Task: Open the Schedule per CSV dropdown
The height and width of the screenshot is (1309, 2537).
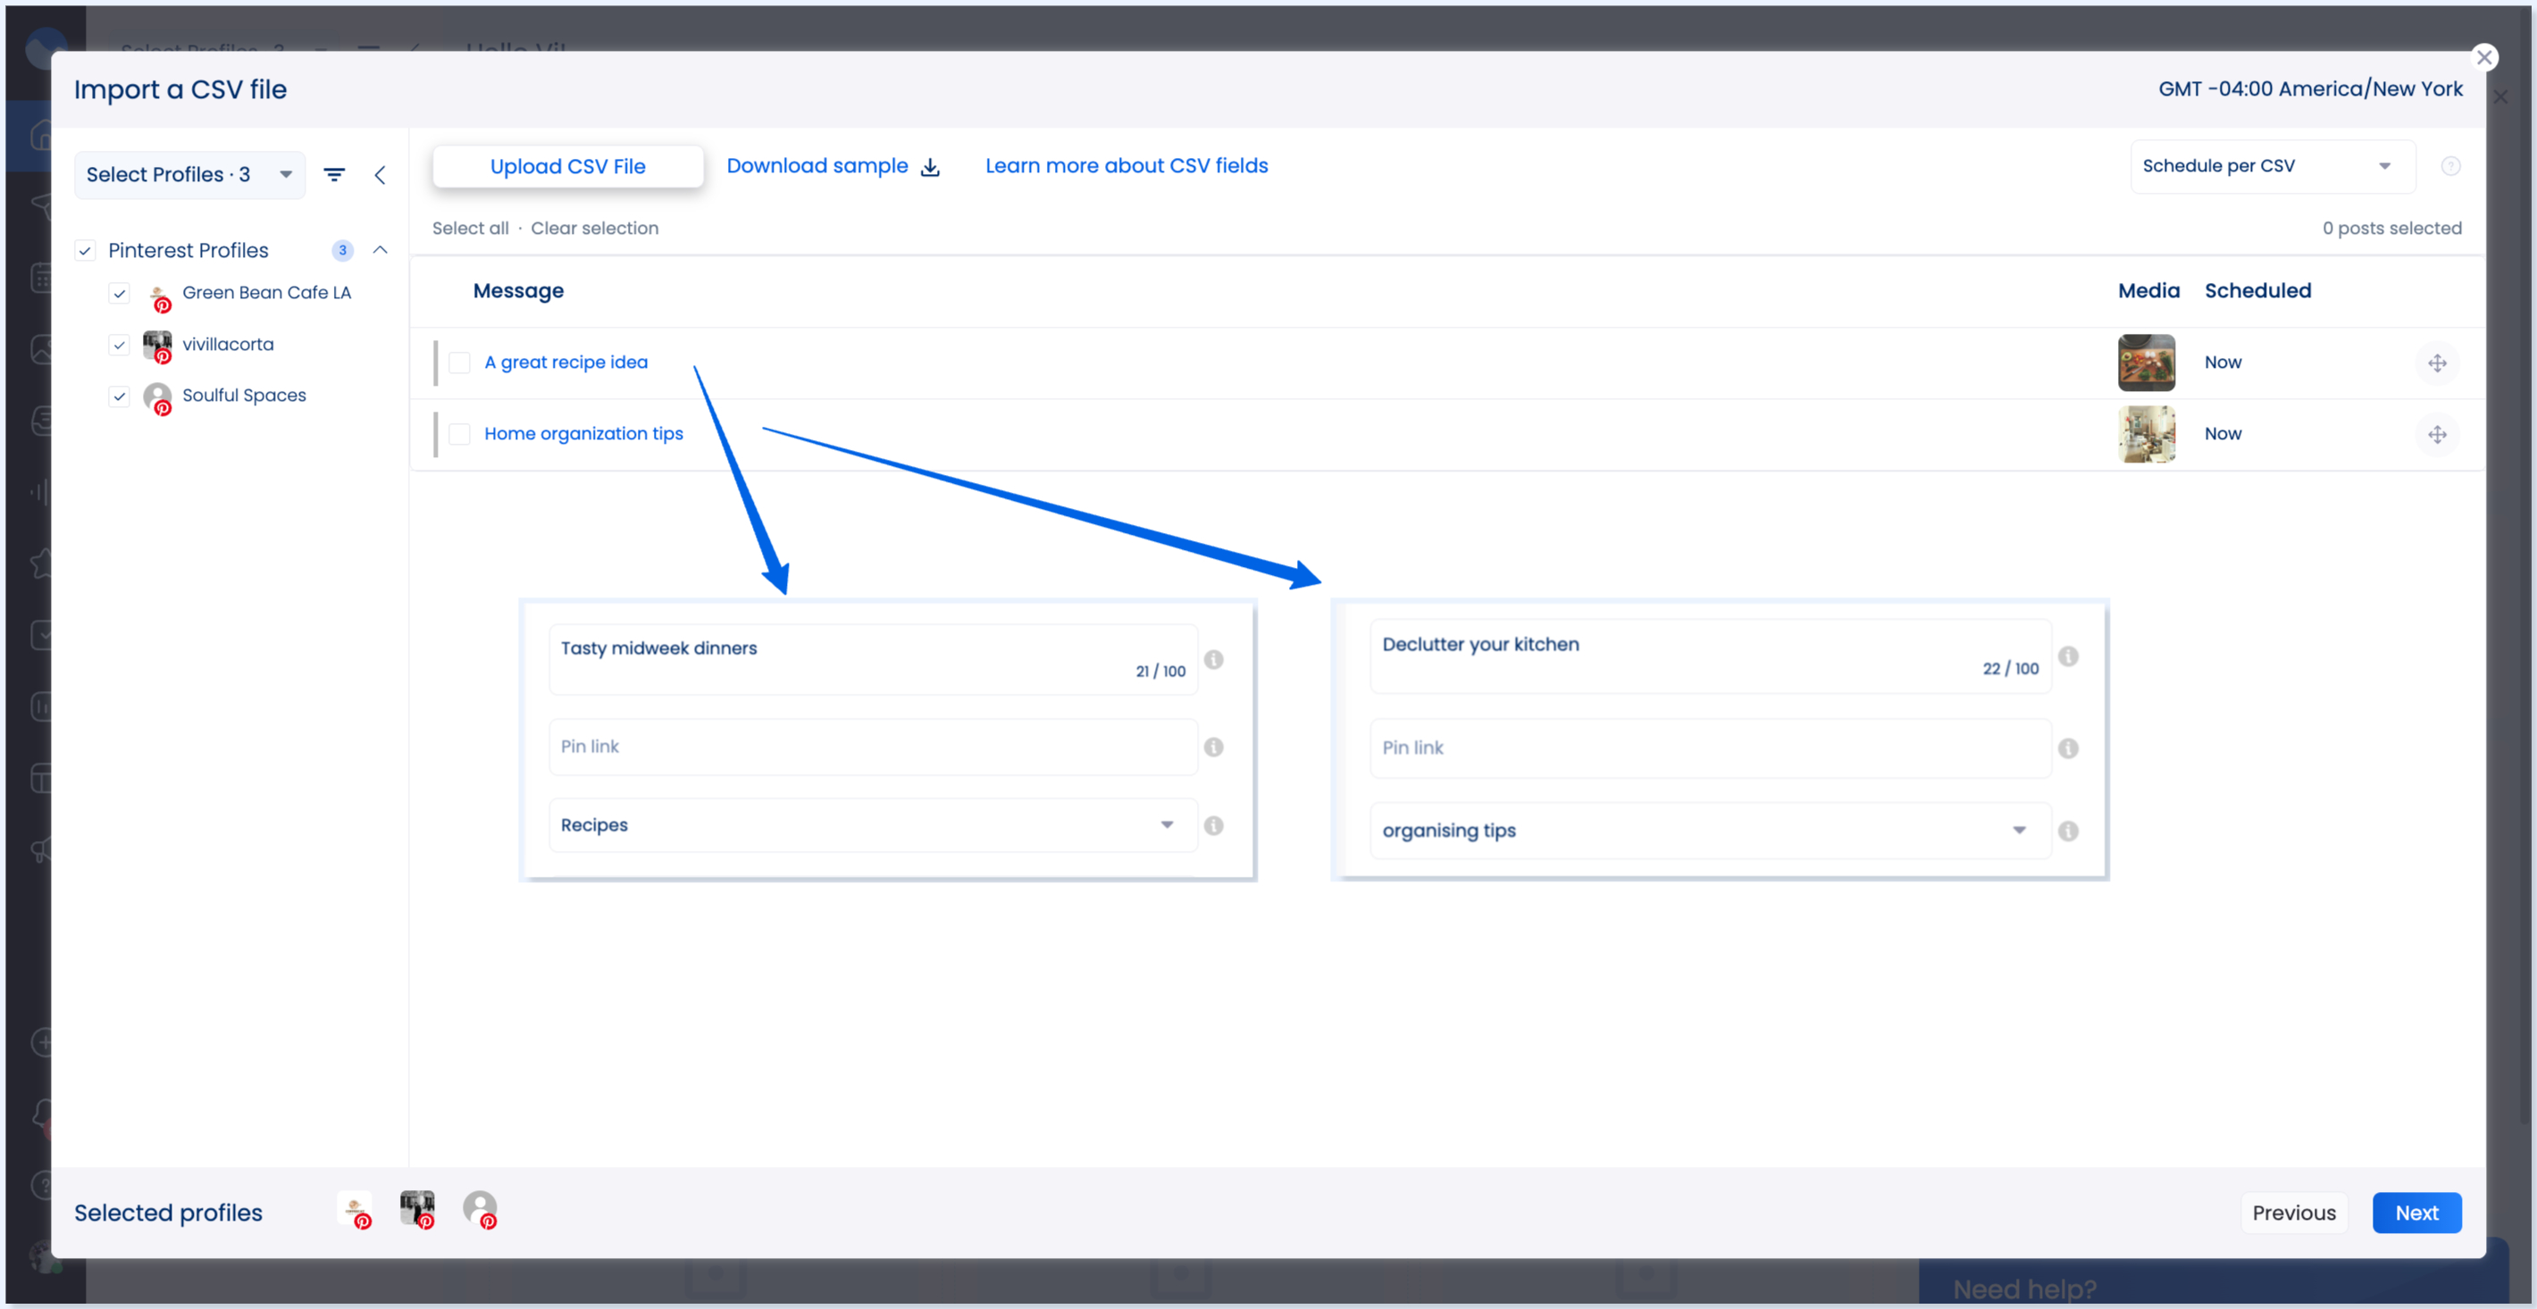Action: coord(2272,166)
